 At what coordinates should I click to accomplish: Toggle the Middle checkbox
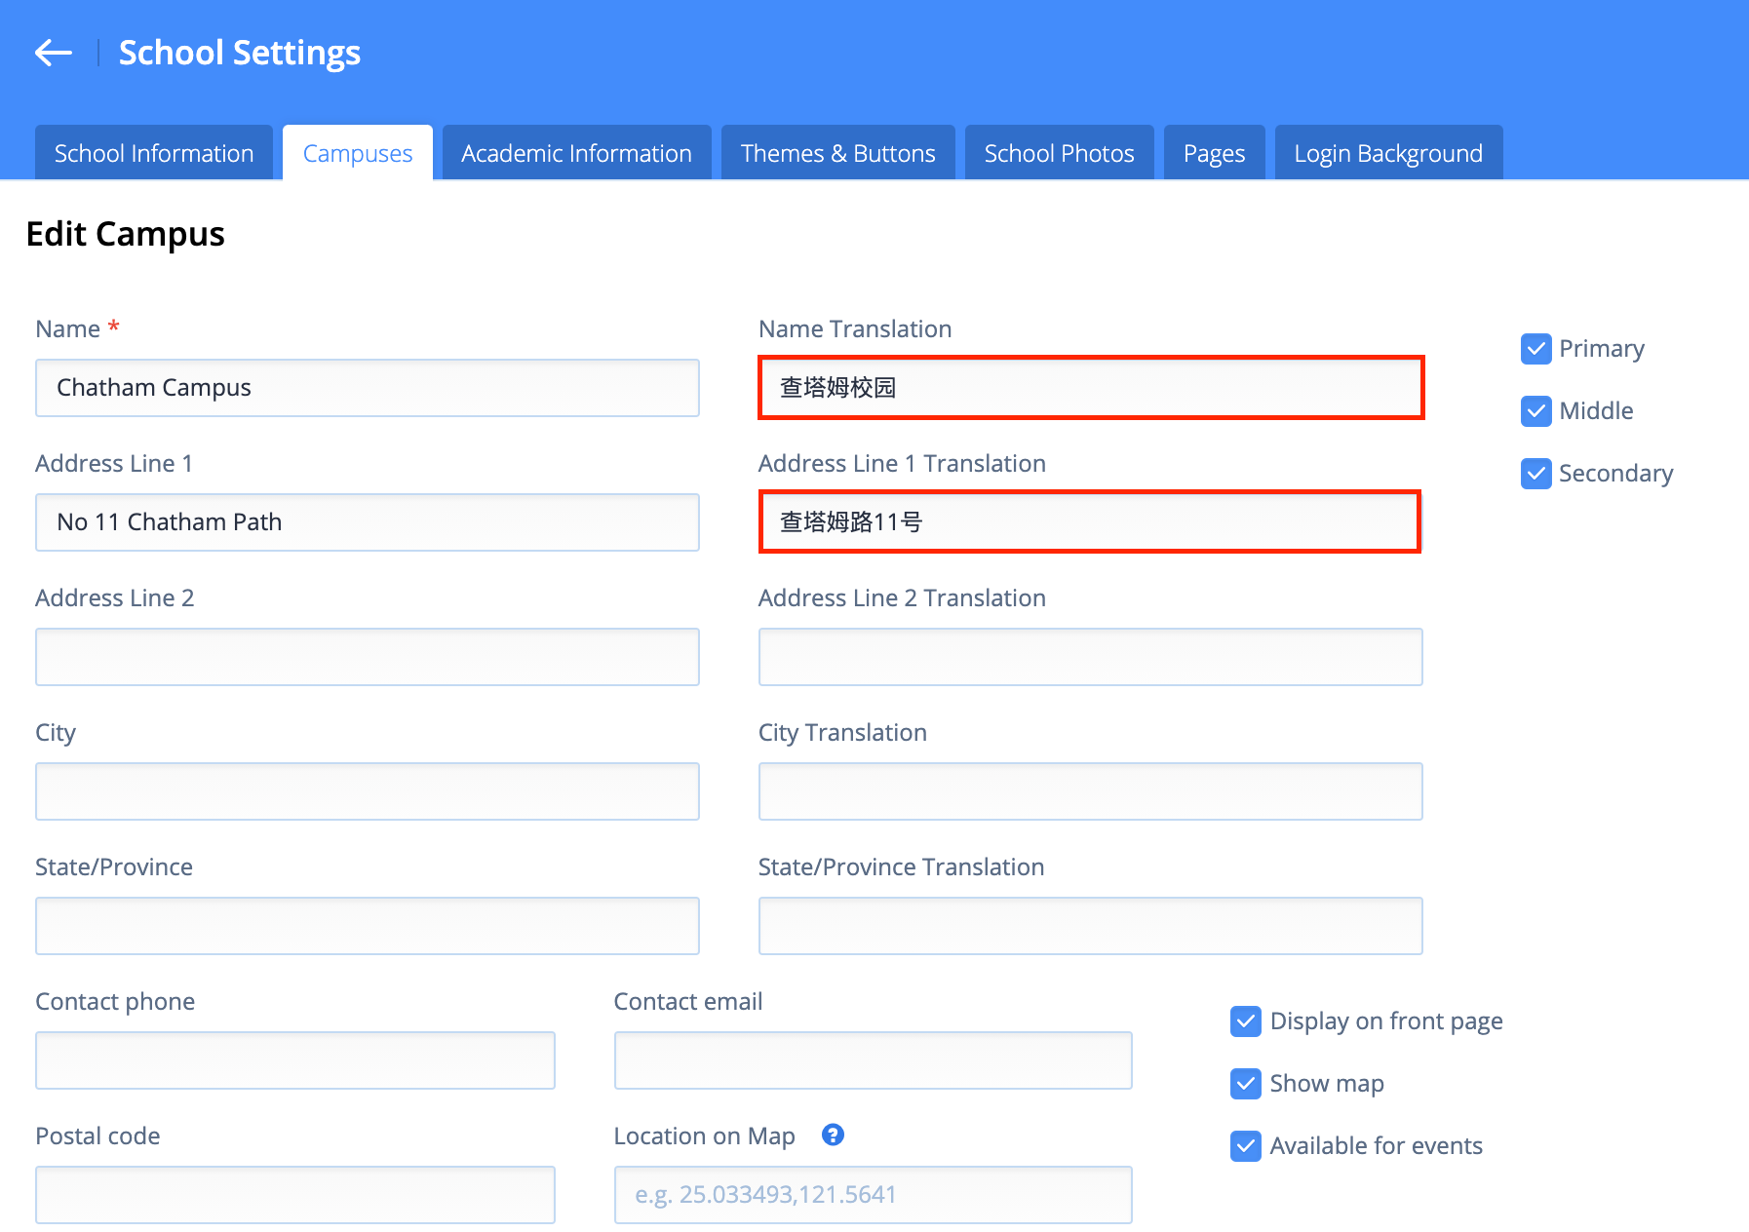pyautogui.click(x=1536, y=411)
